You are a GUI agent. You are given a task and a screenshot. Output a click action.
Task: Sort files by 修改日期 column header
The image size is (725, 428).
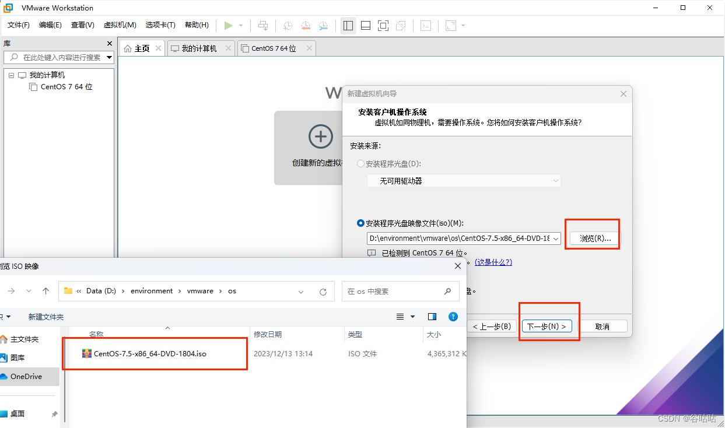click(268, 334)
